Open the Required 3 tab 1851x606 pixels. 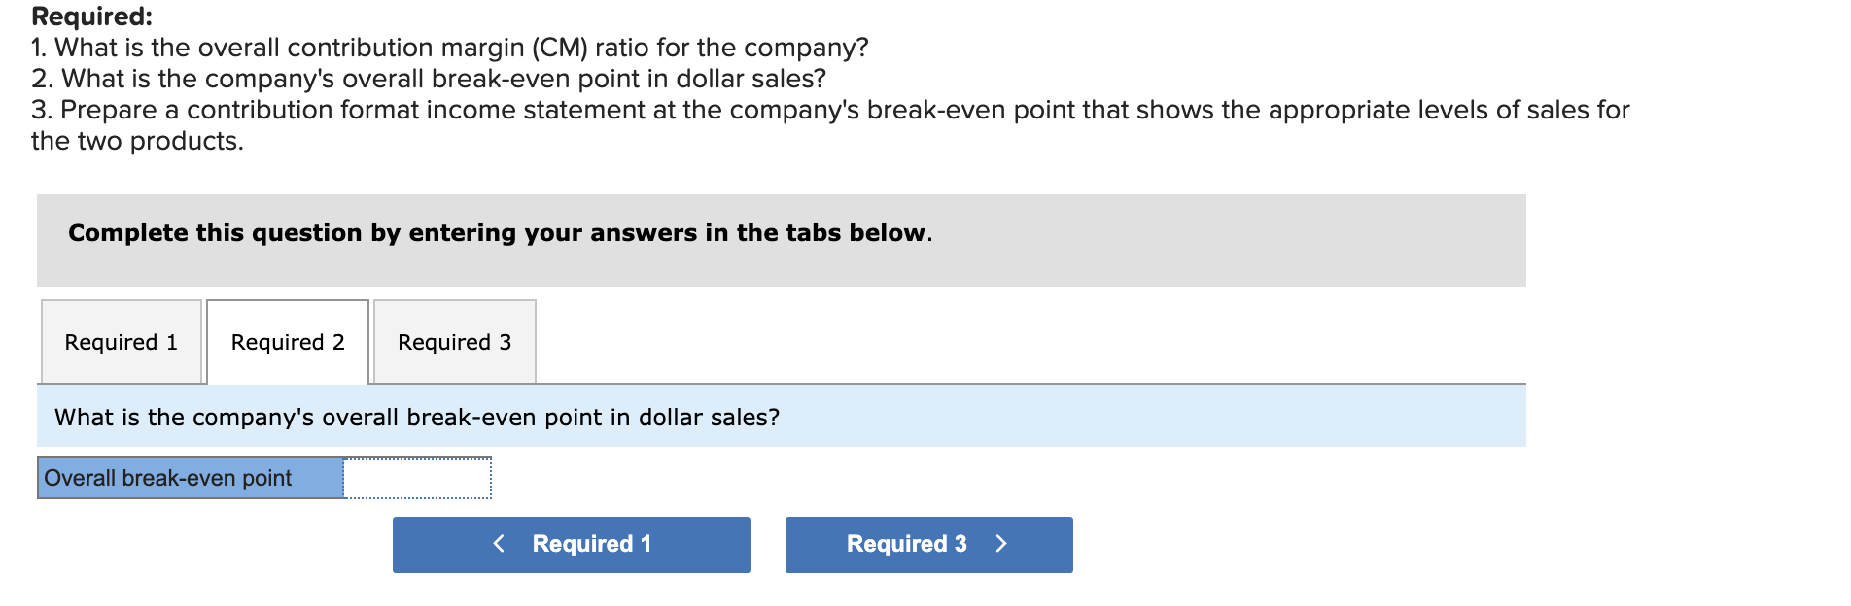pos(453,342)
